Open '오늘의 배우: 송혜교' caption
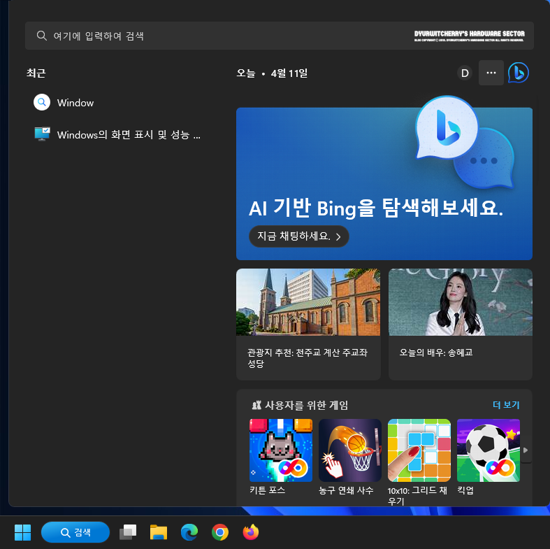Viewport: 550px width, 549px height. pyautogui.click(x=436, y=352)
